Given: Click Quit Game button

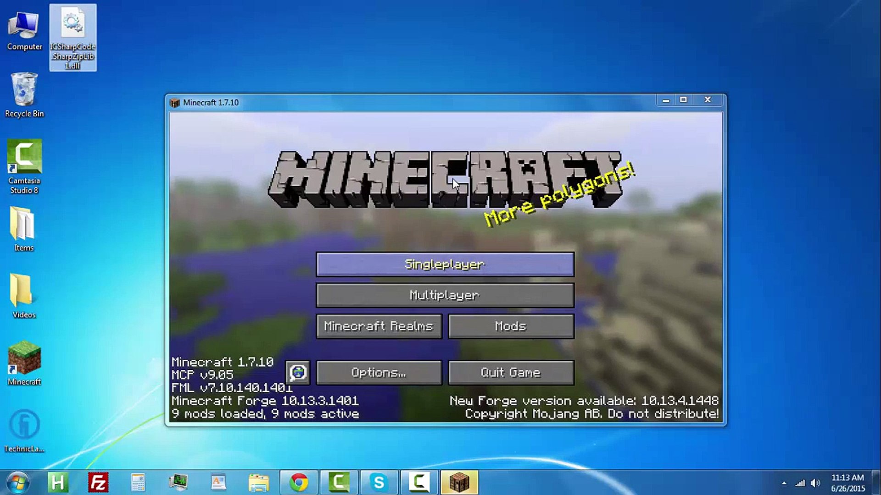Looking at the screenshot, I should (511, 373).
